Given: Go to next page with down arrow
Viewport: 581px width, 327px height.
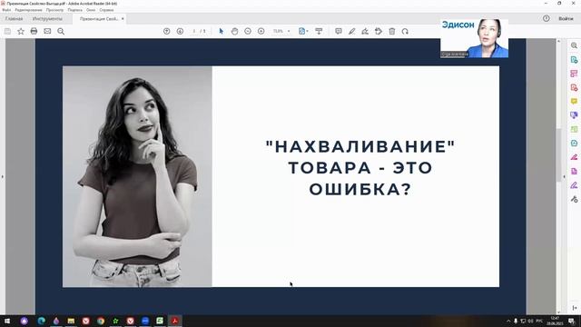Looking at the screenshot, I should pyautogui.click(x=180, y=32).
